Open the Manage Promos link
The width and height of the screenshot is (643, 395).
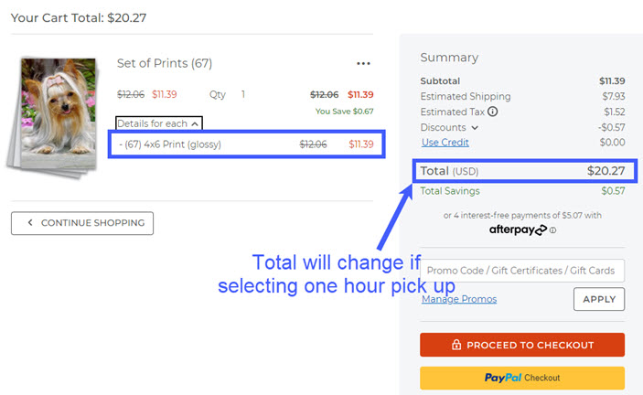coord(459,299)
